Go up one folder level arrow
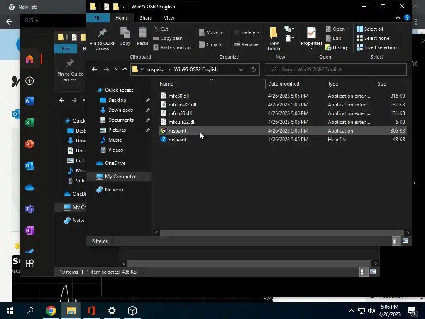 125,69
